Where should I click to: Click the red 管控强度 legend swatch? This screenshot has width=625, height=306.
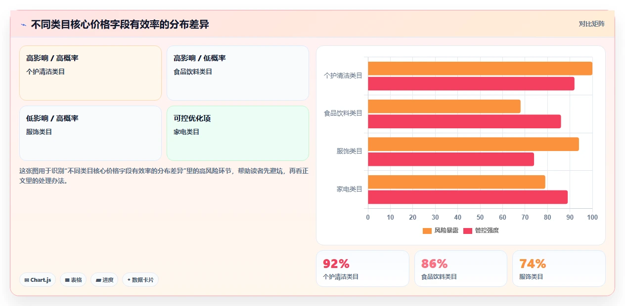(x=468, y=231)
